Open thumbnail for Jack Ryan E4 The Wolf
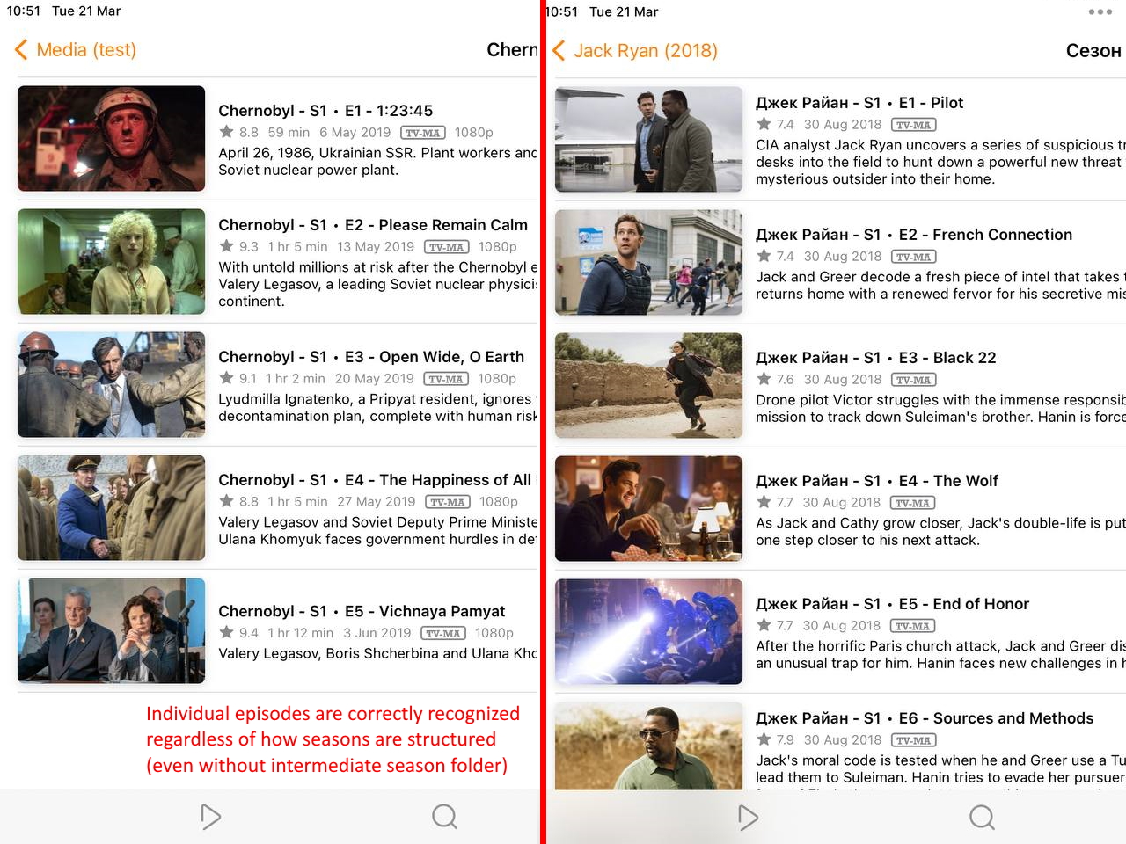Image resolution: width=1126 pixels, height=844 pixels. 649,508
